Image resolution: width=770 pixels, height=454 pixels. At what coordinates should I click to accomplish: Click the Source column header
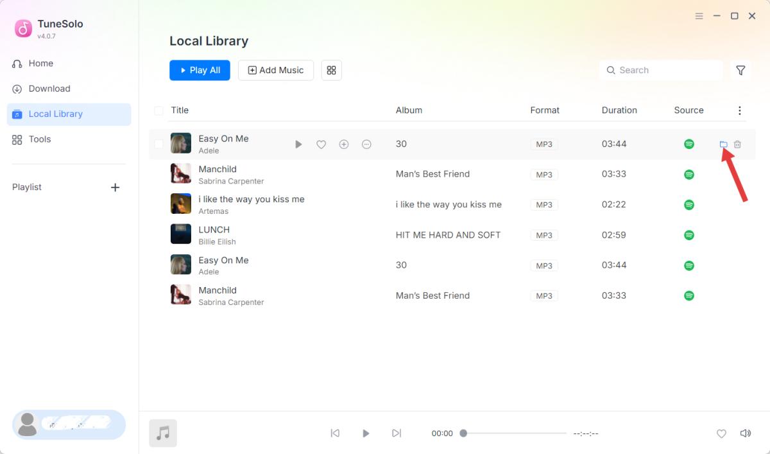[x=689, y=110]
